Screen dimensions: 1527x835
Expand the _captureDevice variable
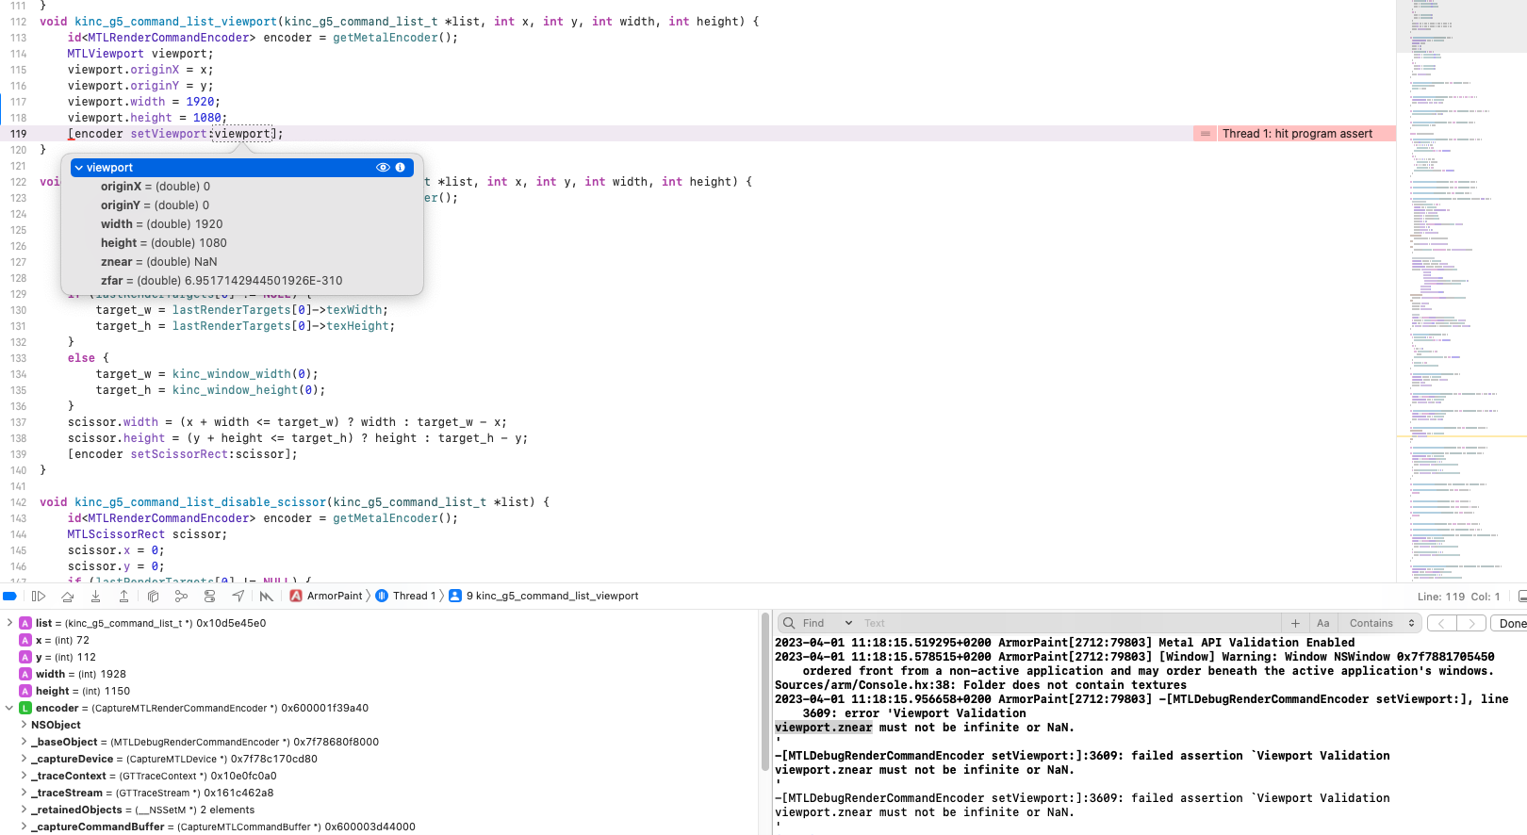click(24, 759)
